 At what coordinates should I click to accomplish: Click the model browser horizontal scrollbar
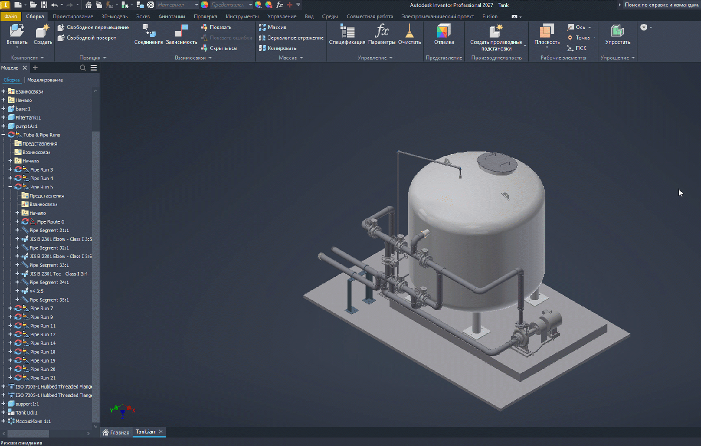(x=29, y=433)
